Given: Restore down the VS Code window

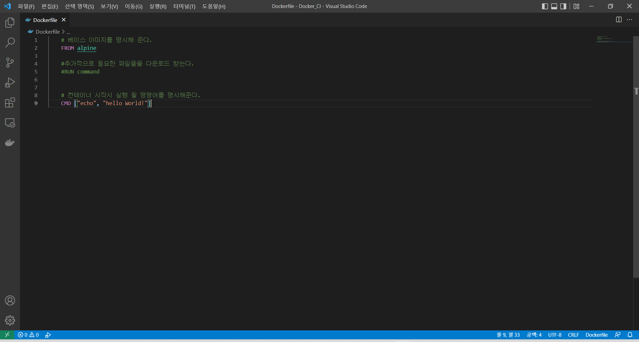Looking at the screenshot, I should click(x=610, y=6).
